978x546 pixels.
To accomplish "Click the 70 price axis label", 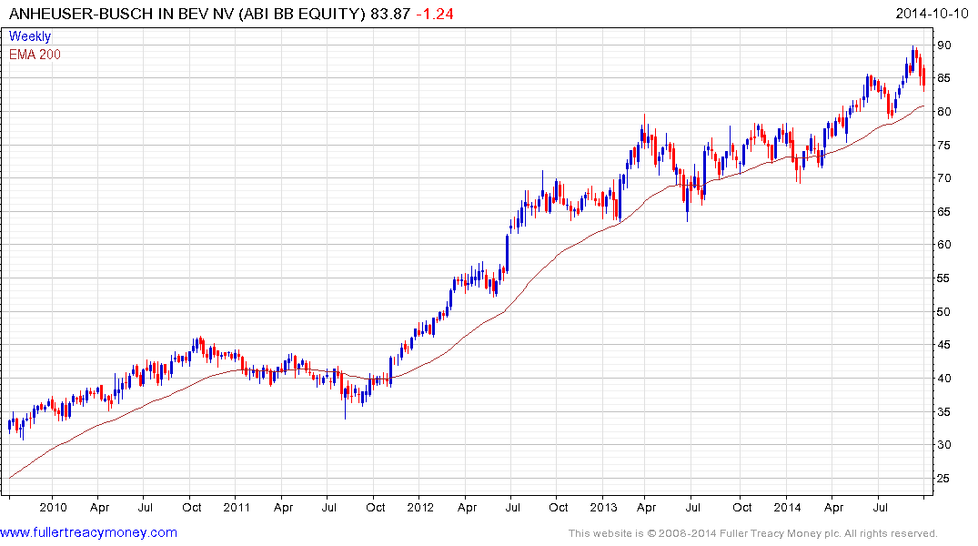I will point(943,177).
